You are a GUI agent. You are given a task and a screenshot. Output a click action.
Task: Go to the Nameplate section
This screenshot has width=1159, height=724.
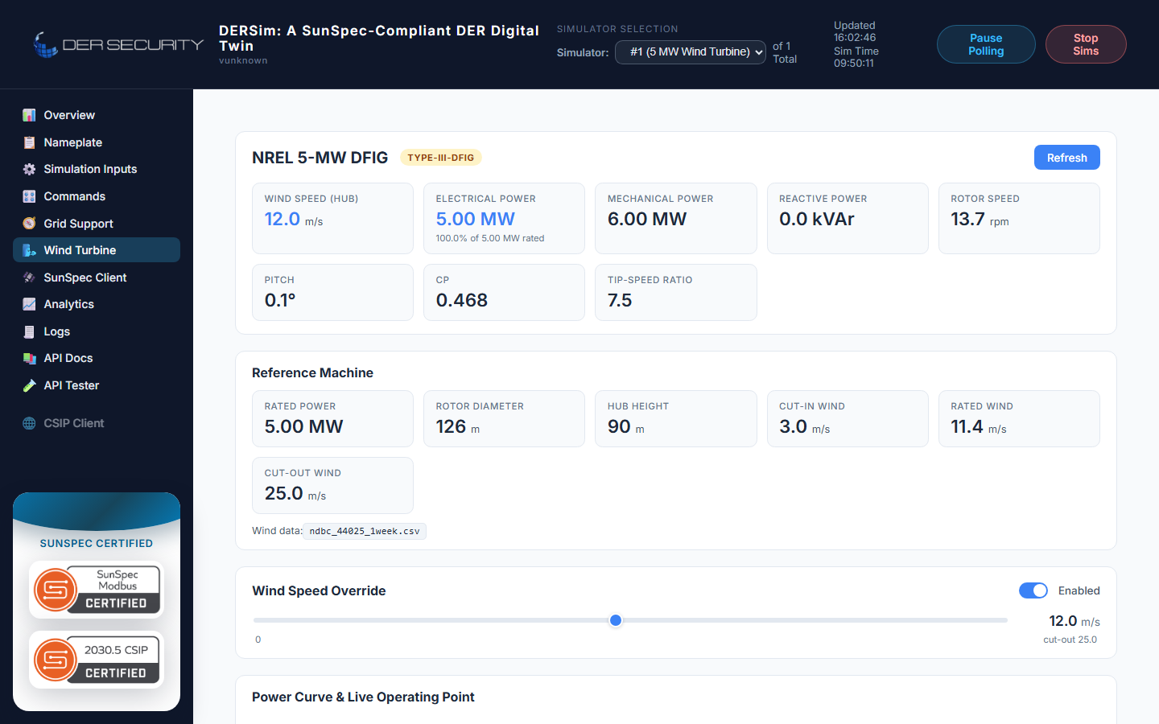pos(97,142)
